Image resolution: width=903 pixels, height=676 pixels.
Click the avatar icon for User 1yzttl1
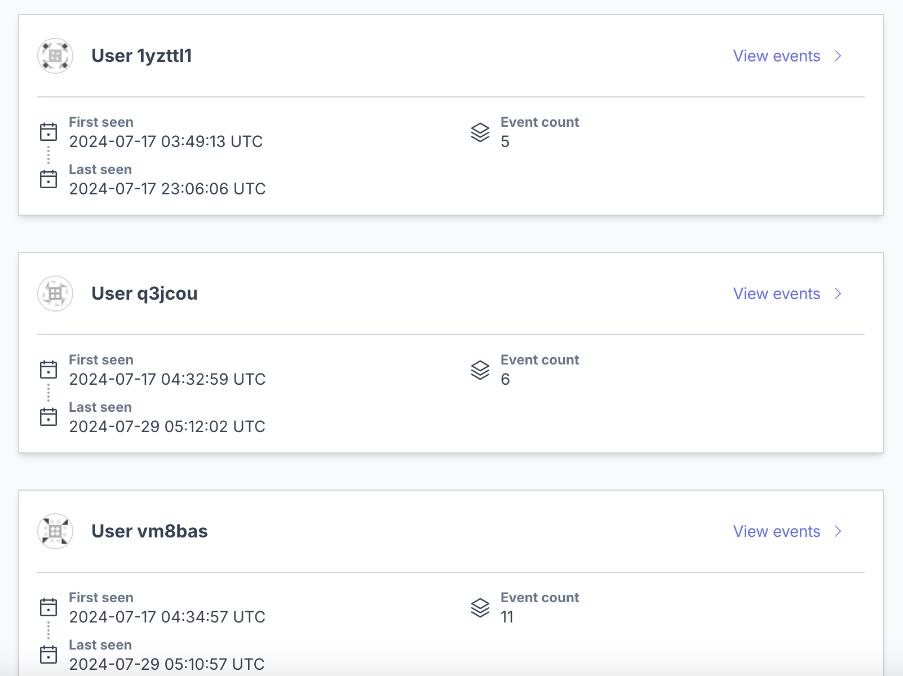pyautogui.click(x=55, y=56)
